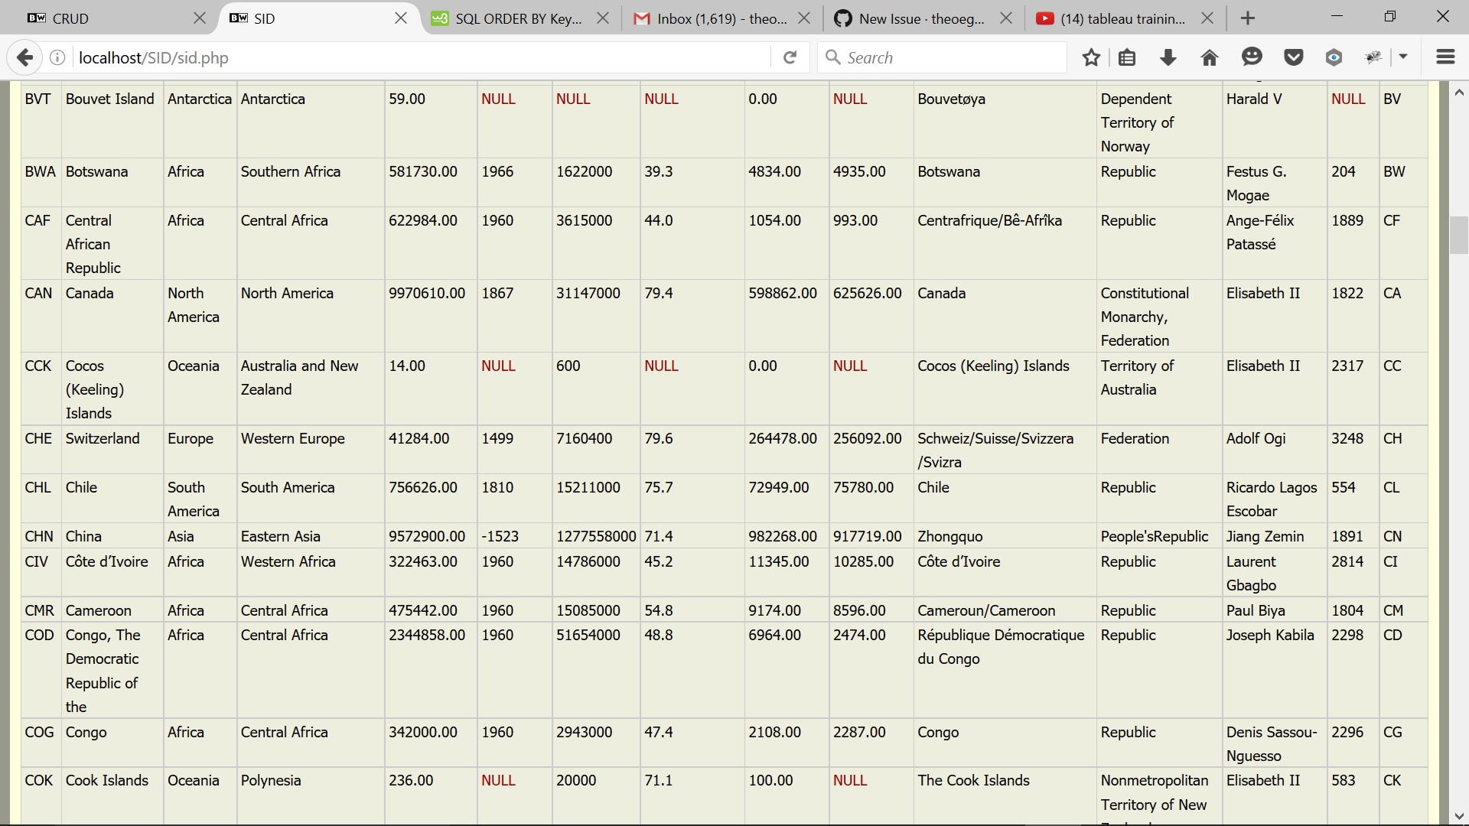The height and width of the screenshot is (826, 1469).
Task: Open the Firefox hamburger menu
Action: click(x=1446, y=57)
